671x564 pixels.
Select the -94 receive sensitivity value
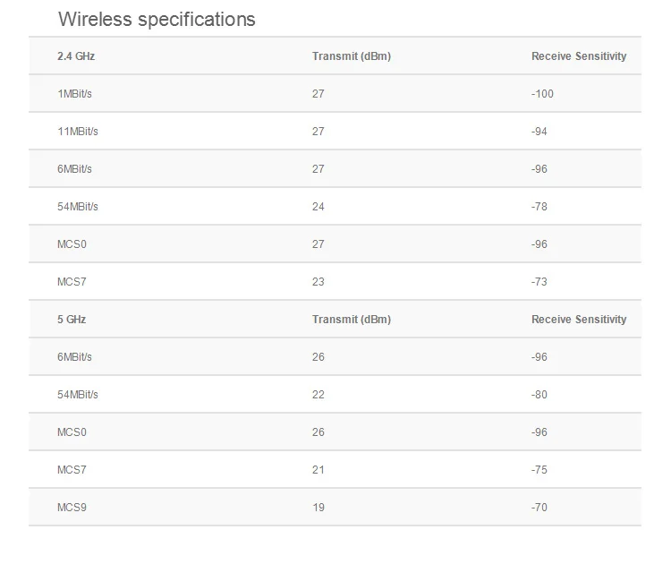coord(539,132)
